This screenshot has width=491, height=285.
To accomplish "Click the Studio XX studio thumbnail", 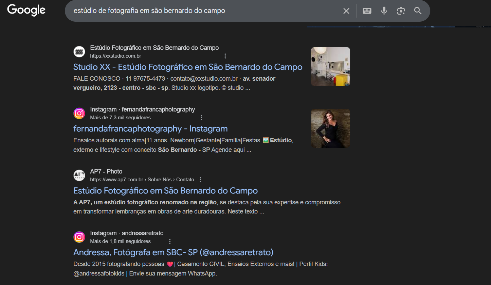I will [330, 66].
